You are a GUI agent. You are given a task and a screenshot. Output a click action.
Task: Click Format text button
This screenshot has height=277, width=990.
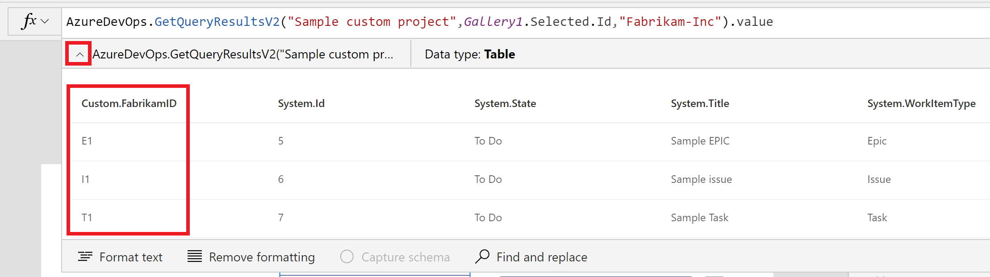click(x=120, y=257)
